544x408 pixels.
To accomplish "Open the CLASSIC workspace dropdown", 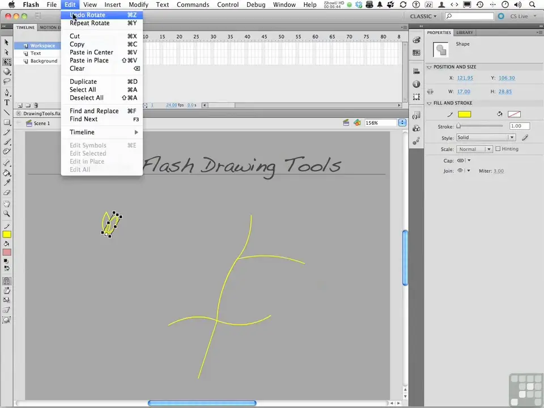I will (x=423, y=16).
